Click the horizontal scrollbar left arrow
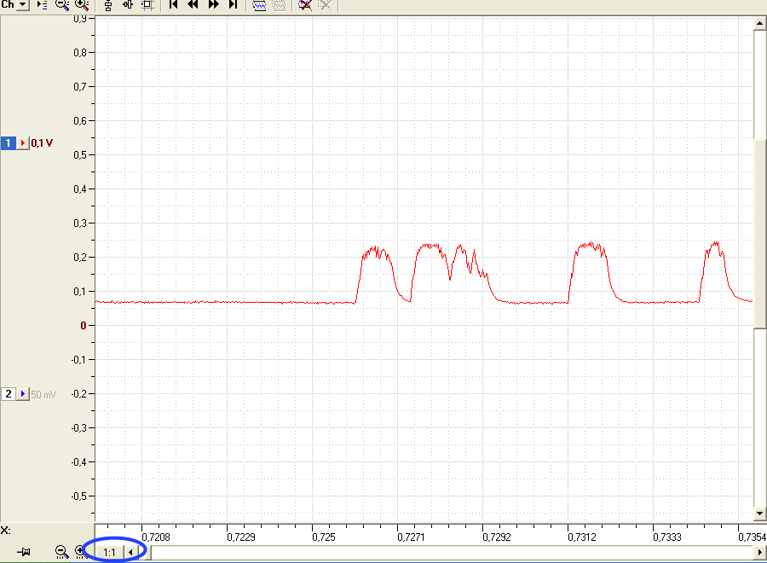 point(130,552)
